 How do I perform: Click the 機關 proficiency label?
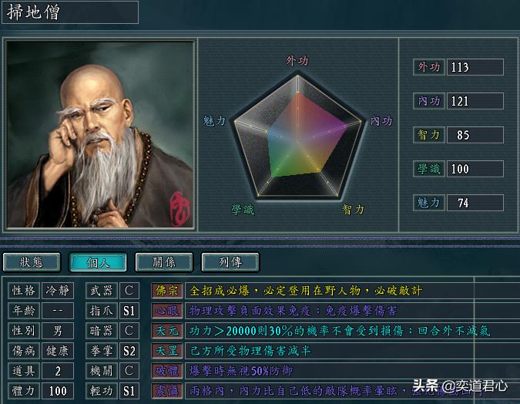coord(102,371)
